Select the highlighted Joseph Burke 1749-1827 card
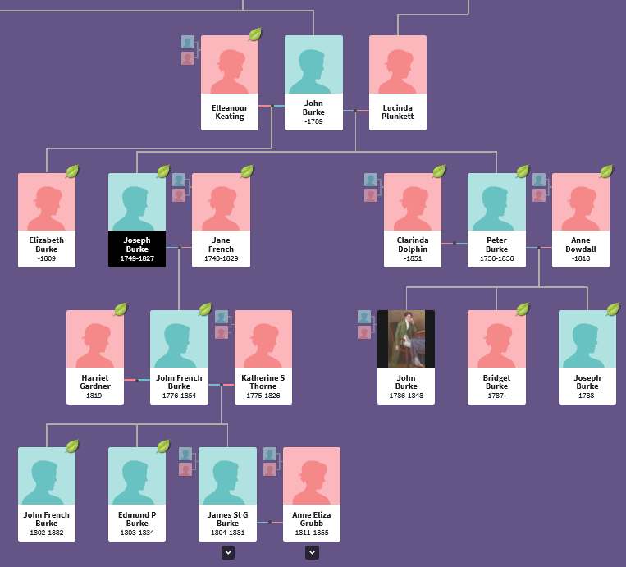Viewport: 626px width, 567px height. [137, 219]
